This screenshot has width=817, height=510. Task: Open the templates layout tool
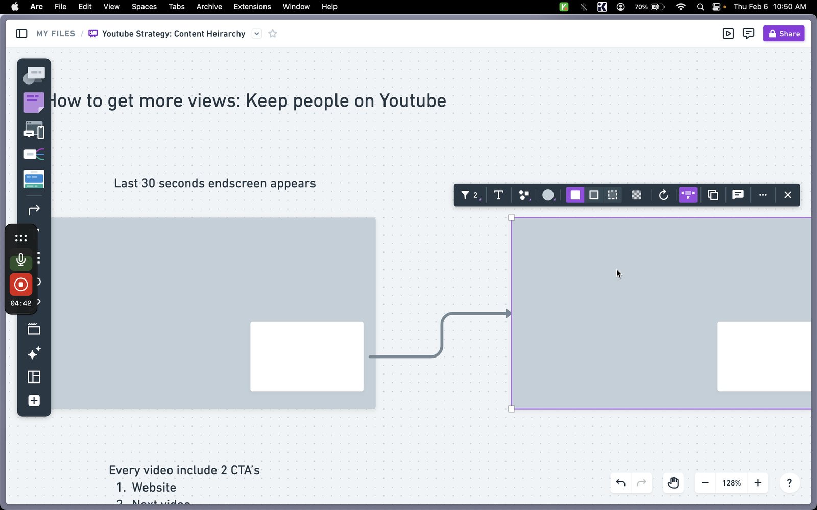coord(34,377)
